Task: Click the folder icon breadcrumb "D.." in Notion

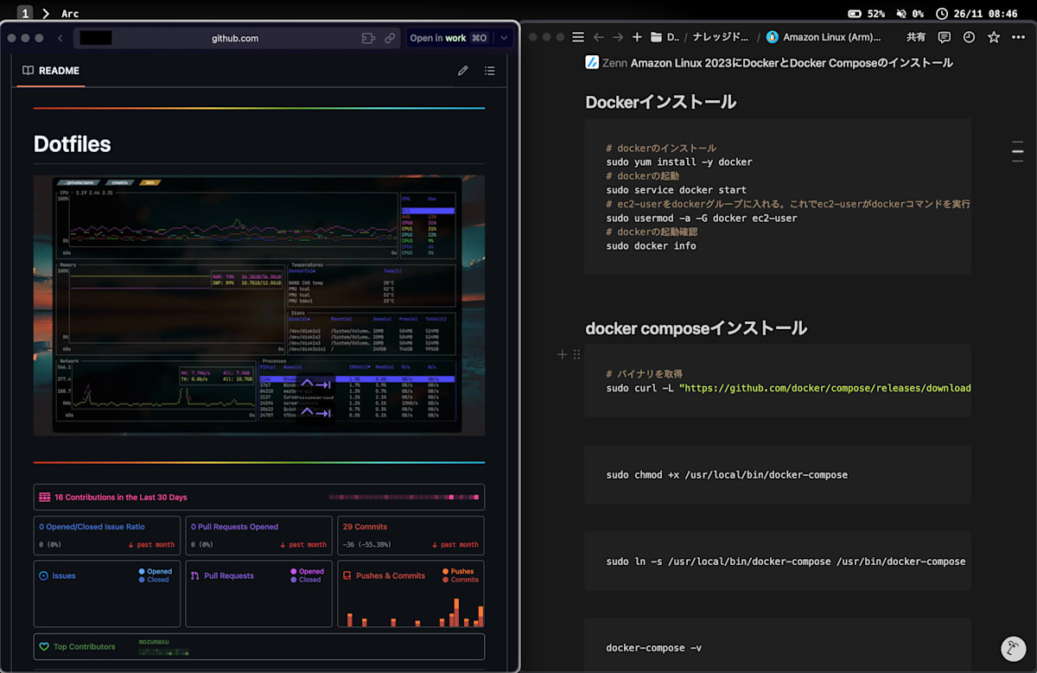Action: point(665,37)
